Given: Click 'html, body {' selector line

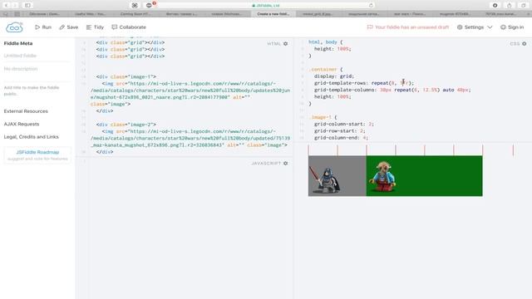Looking at the screenshot, I should pyautogui.click(x=326, y=42).
